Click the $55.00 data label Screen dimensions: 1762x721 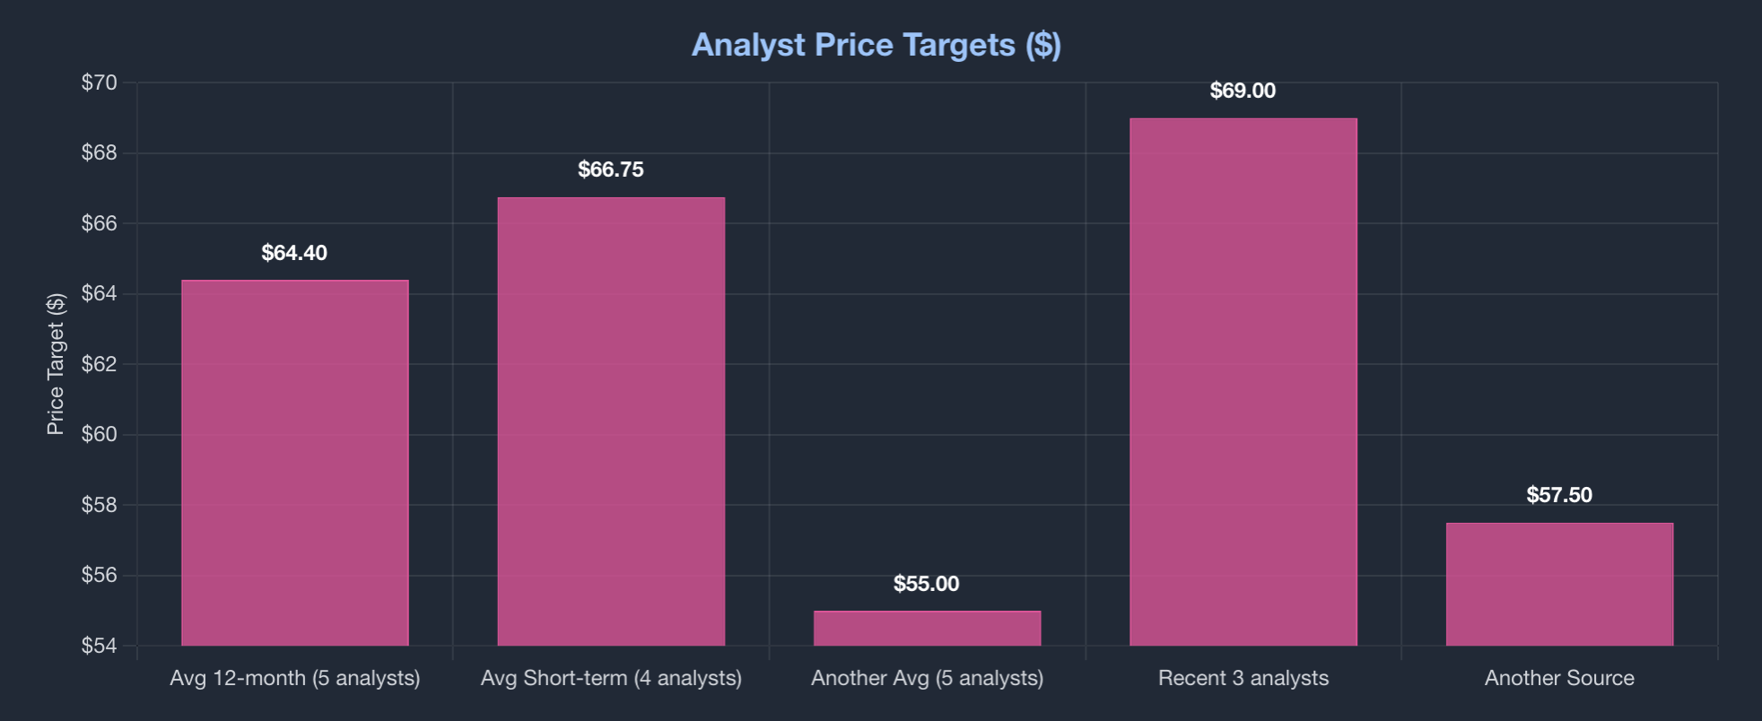click(x=927, y=584)
